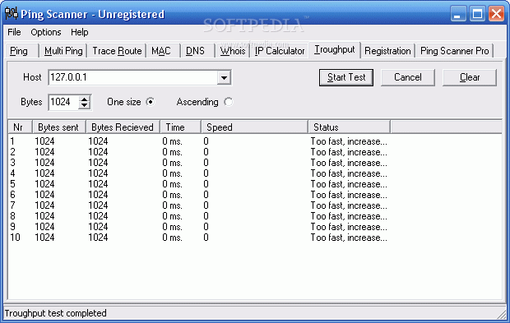The image size is (510, 323).
Task: Click the 'Troughput test completed' status bar text
Action: (55, 313)
